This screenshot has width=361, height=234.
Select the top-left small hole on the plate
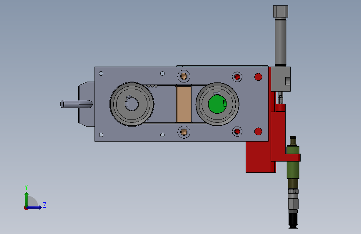[x=101, y=73]
